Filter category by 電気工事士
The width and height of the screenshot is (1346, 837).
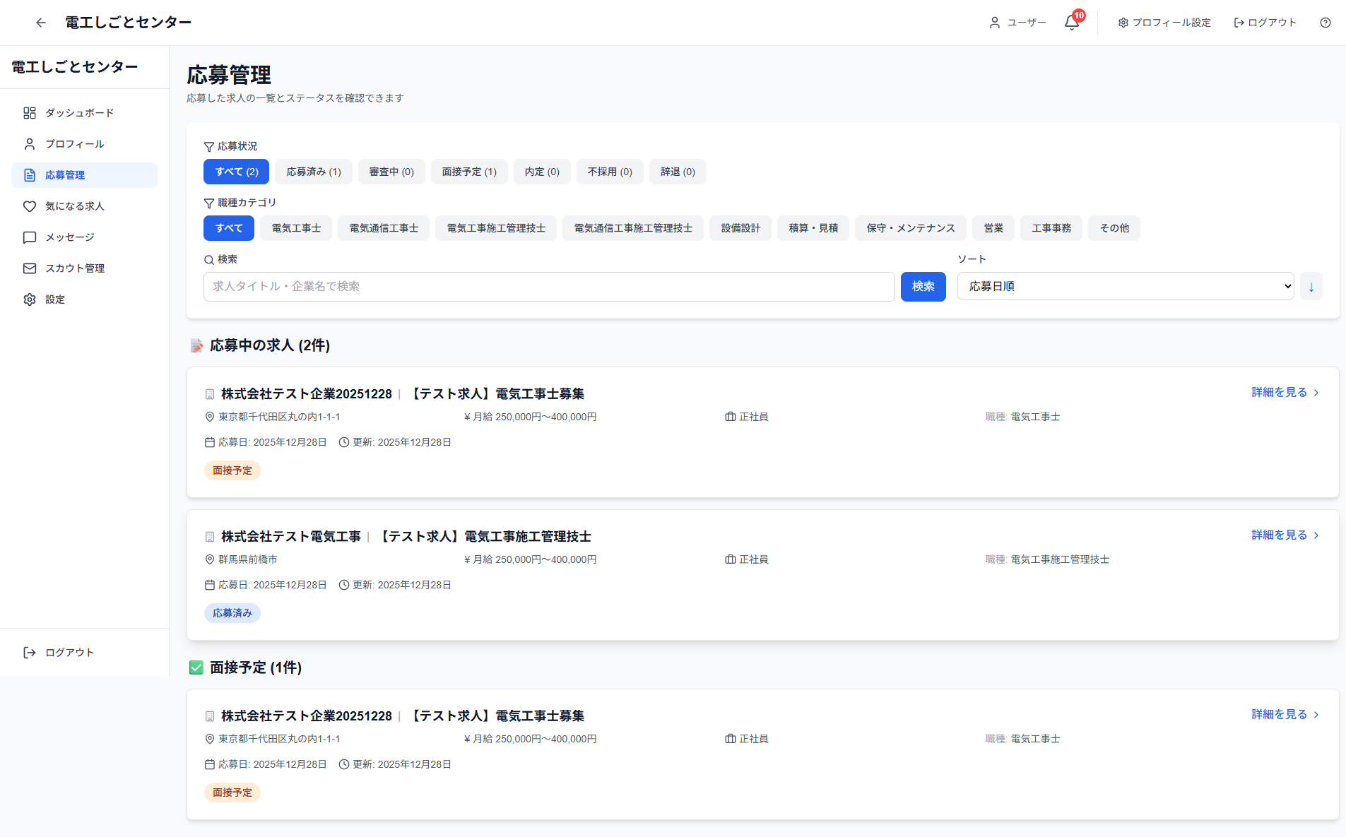[x=296, y=228]
